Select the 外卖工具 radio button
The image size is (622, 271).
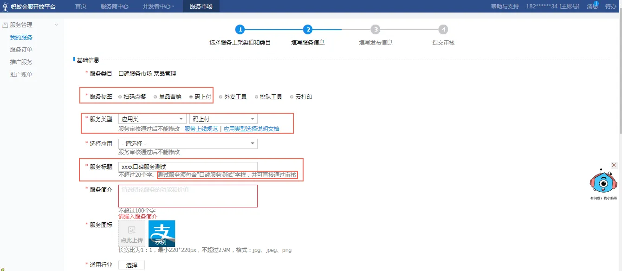tap(221, 97)
